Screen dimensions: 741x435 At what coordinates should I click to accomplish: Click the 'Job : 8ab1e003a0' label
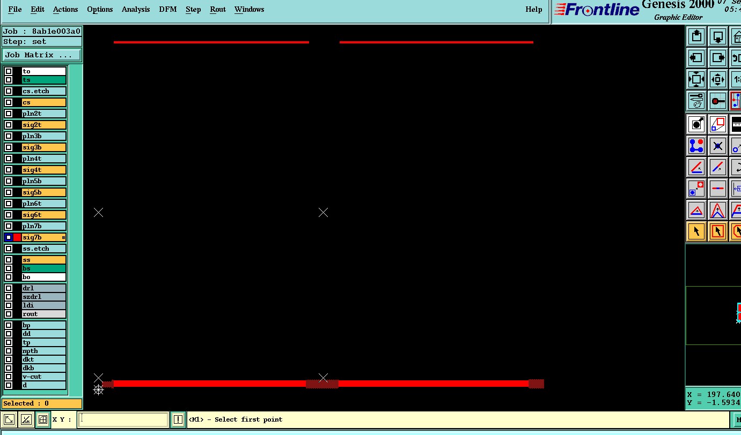[x=42, y=31]
